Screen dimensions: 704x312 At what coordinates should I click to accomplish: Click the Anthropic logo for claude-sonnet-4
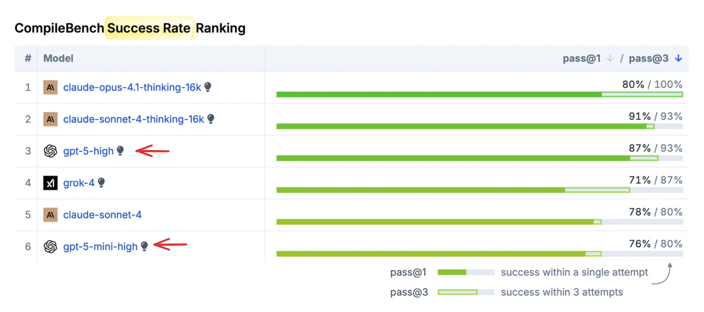coord(50,215)
